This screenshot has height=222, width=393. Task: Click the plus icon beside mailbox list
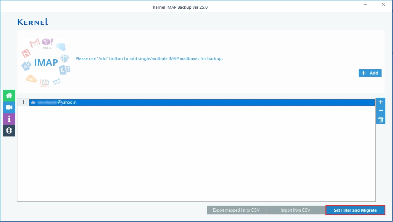(x=381, y=102)
